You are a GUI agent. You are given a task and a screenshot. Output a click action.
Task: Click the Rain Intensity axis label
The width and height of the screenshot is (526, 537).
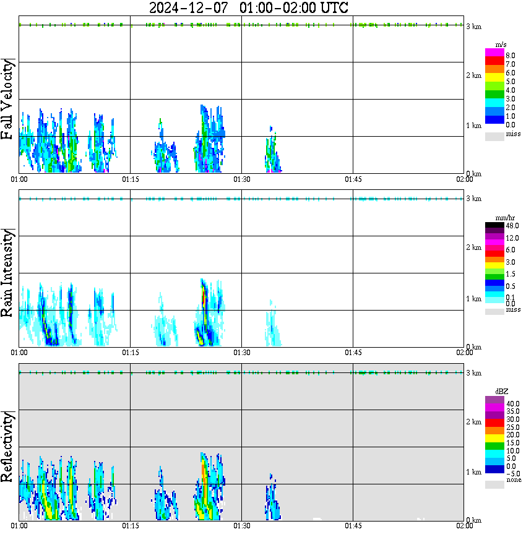click(7, 273)
